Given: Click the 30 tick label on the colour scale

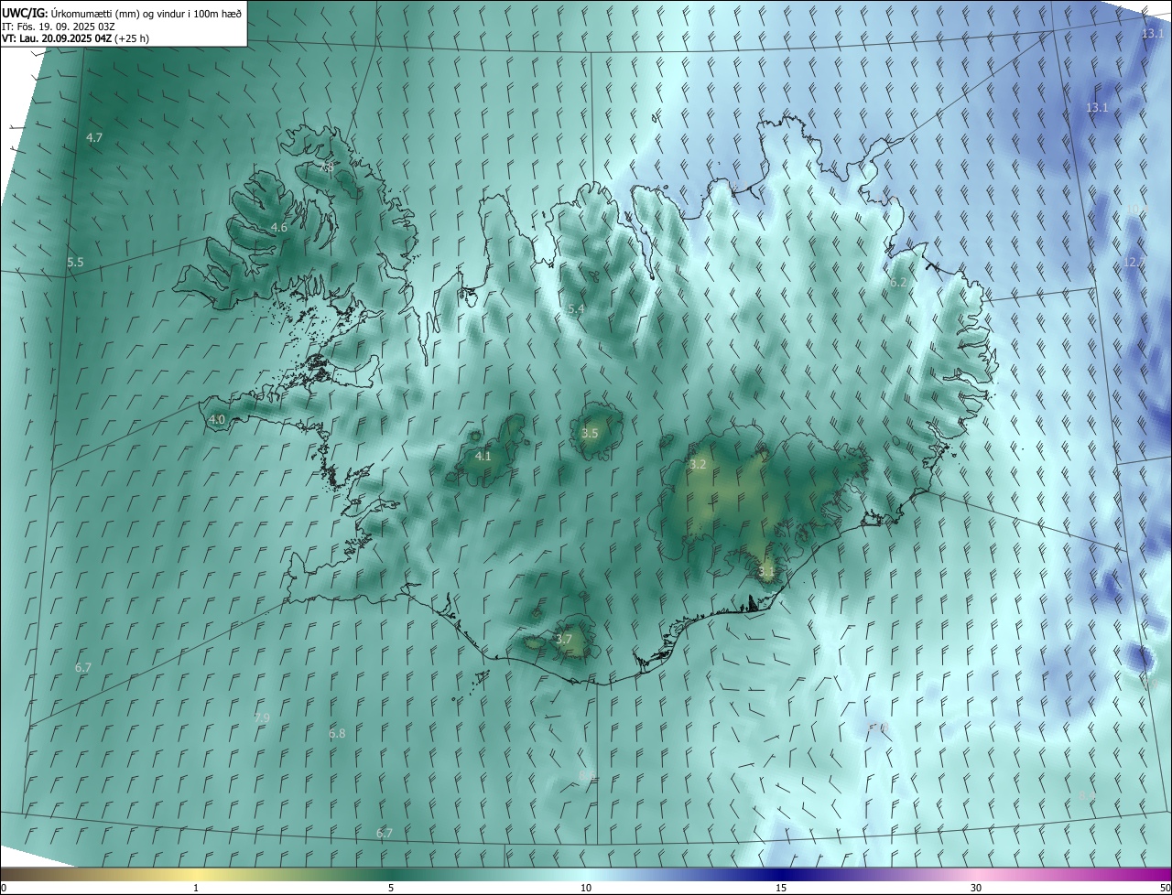Looking at the screenshot, I should click(x=976, y=888).
